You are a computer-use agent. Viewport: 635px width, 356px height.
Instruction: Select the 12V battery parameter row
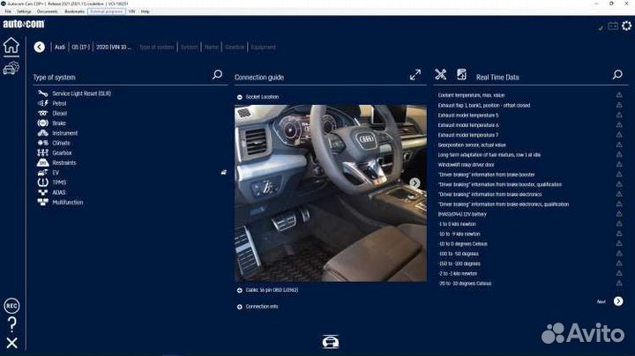pyautogui.click(x=462, y=214)
